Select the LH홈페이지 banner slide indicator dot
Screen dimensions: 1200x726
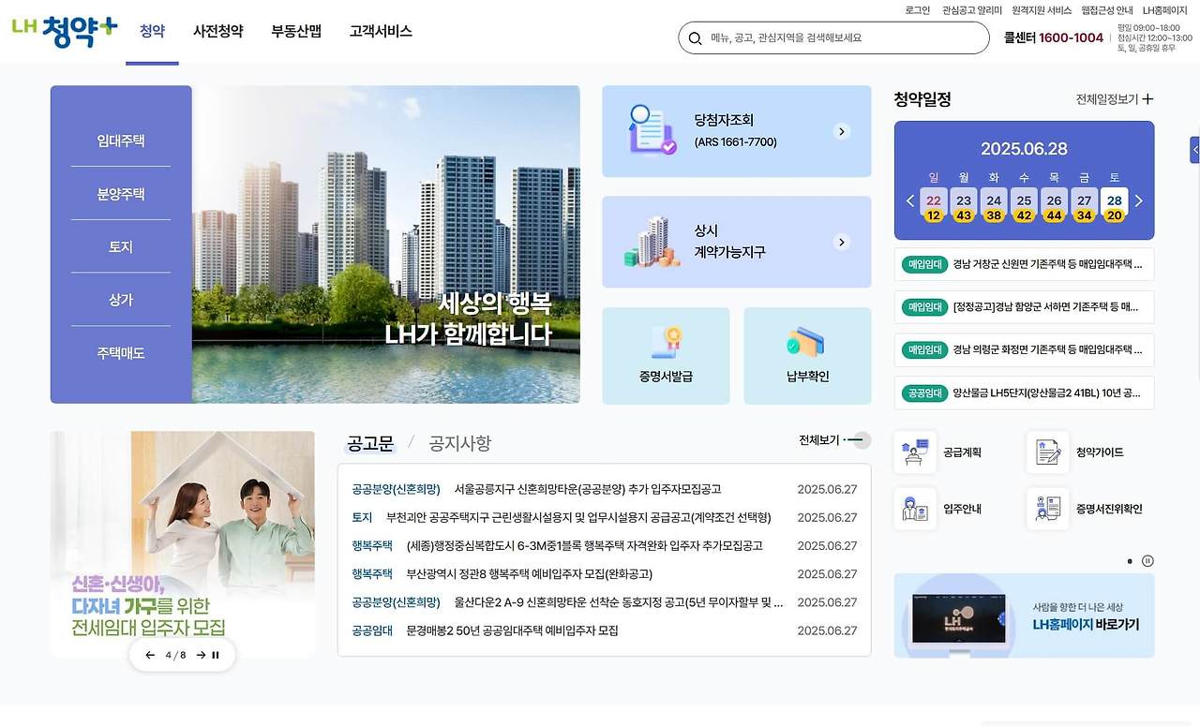coord(1130,561)
